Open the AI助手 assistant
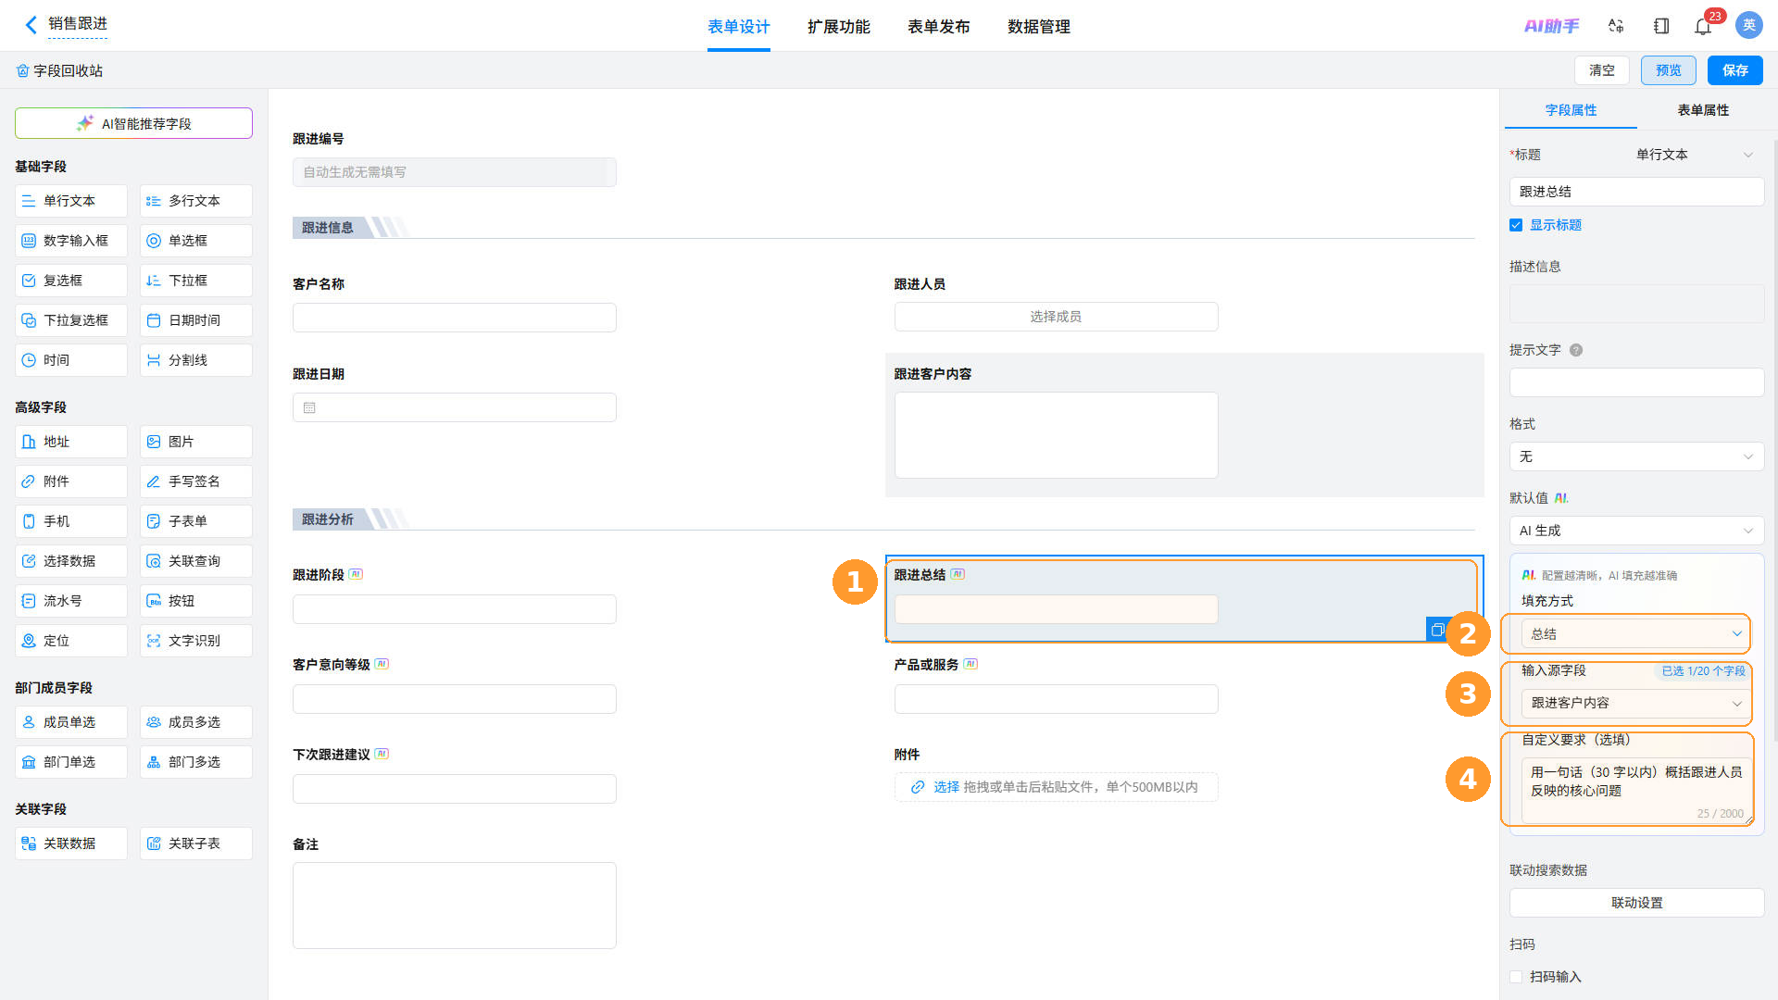 coord(1551,26)
